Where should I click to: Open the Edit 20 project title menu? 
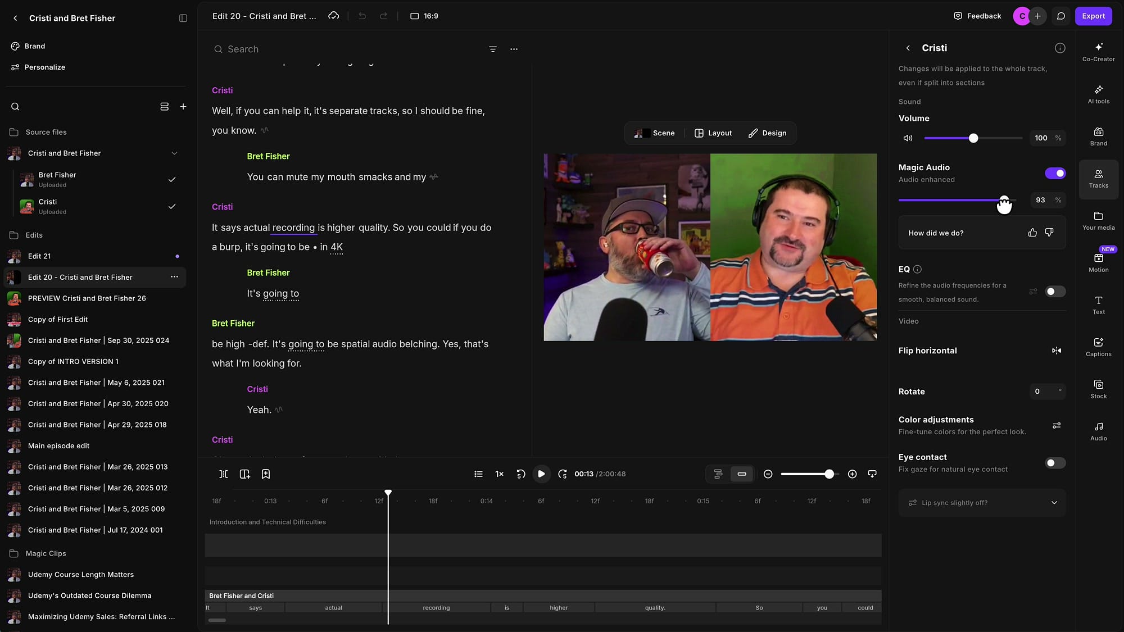tap(264, 16)
